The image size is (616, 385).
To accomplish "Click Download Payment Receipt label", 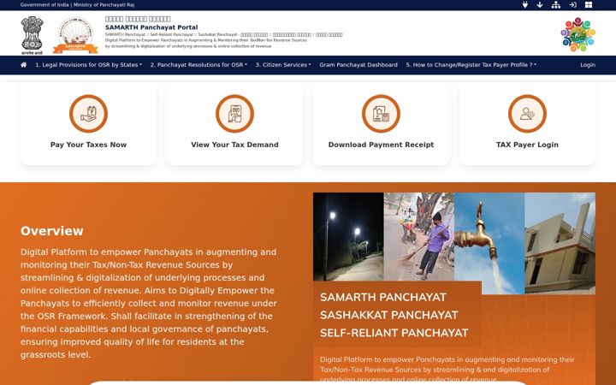I will coord(381,145).
